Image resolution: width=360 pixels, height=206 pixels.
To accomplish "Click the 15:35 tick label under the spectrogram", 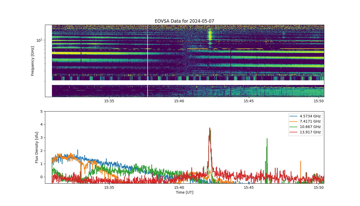I will point(109,101).
